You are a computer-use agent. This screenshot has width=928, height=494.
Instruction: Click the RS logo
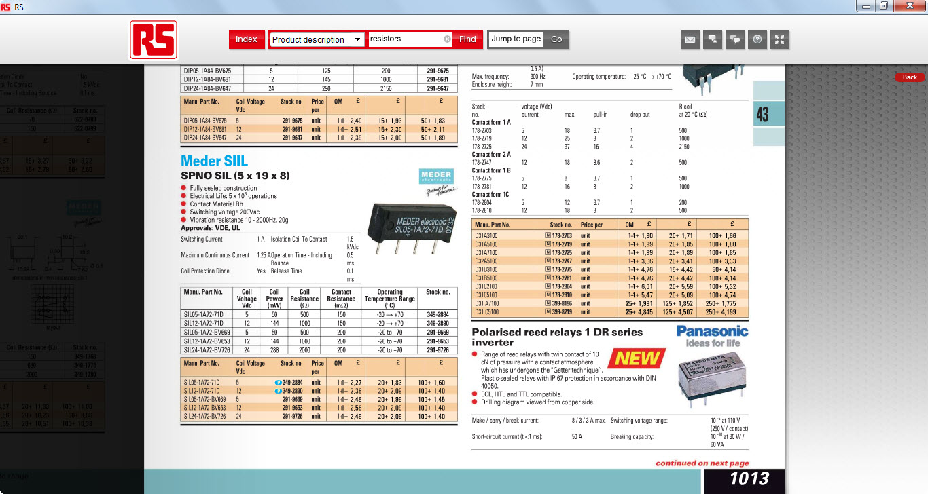click(x=154, y=39)
